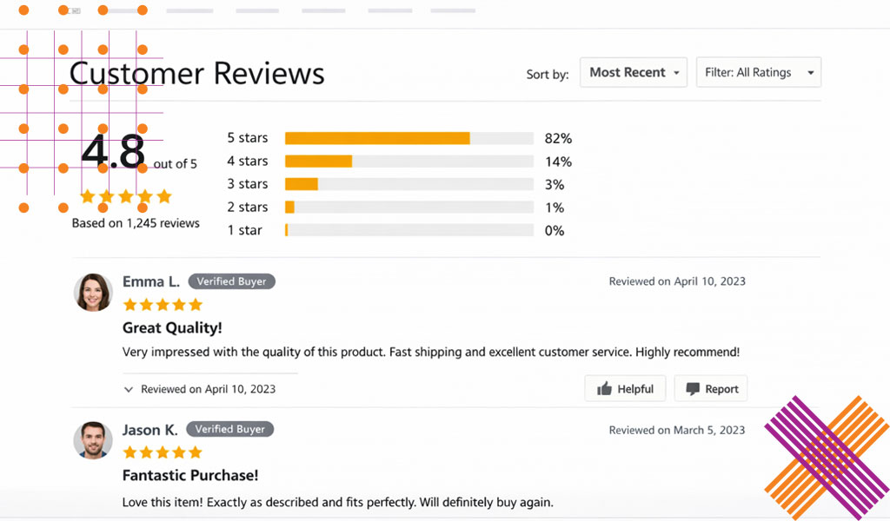Click the Based on 1,245 reviews text
Screen dimensions: 890x521
(136, 223)
